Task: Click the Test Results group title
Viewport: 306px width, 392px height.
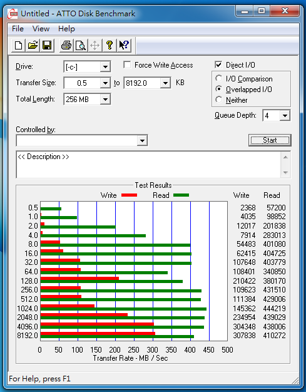Action: [153, 185]
